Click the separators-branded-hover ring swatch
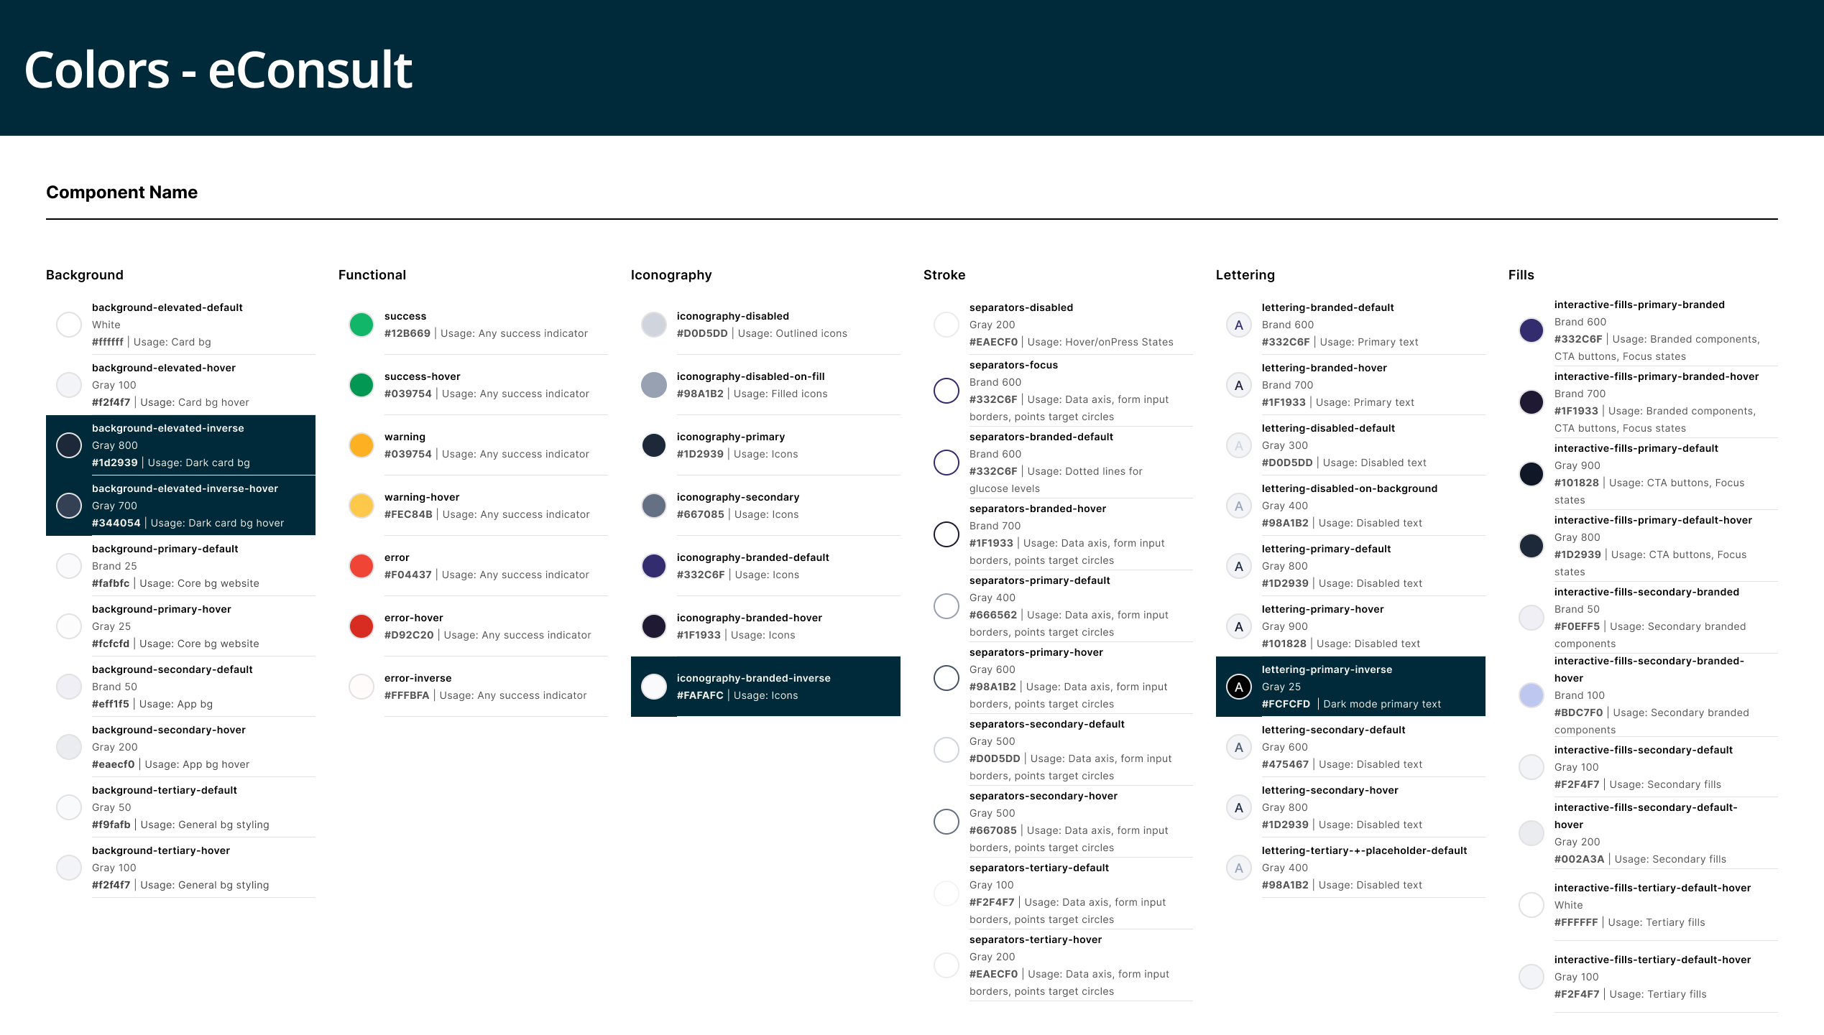Viewport: 1824px width, 1035px height. coord(946,534)
